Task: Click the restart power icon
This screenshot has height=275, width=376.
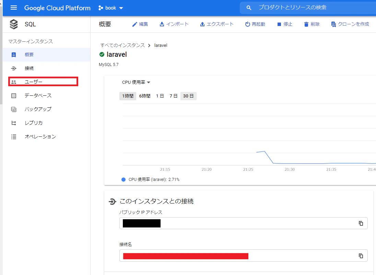Action: click(x=247, y=24)
